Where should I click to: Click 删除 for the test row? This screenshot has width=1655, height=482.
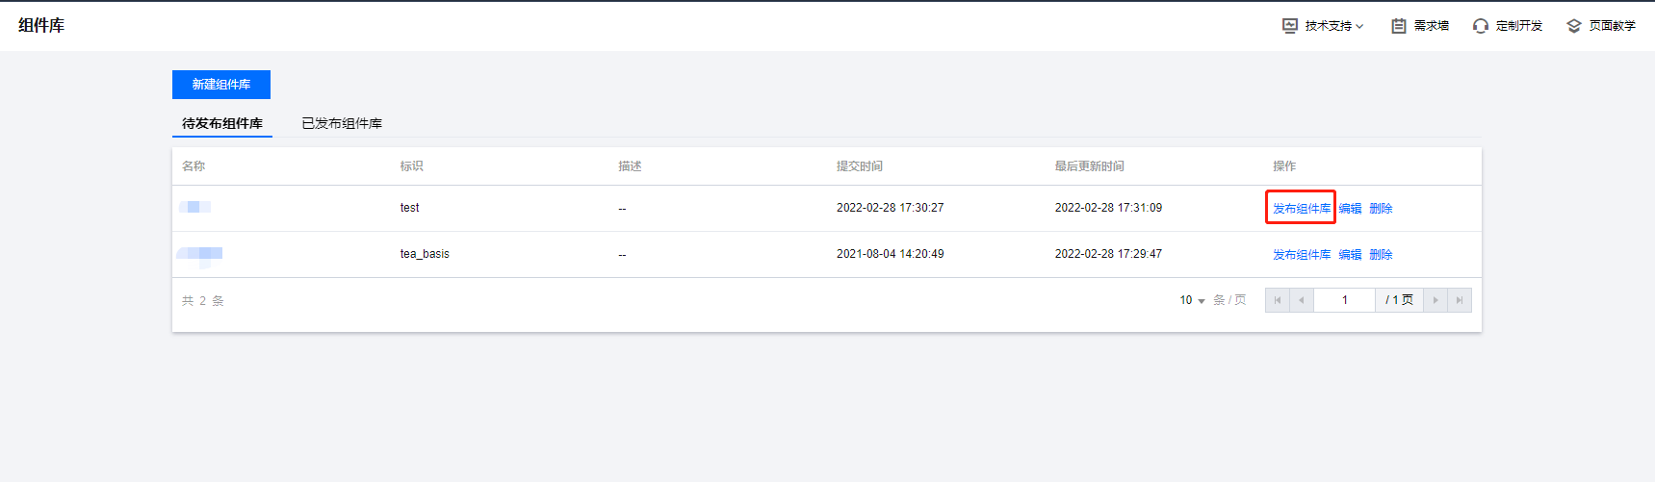tap(1381, 208)
